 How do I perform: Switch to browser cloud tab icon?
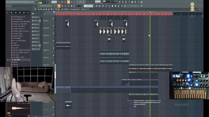coord(24,13)
